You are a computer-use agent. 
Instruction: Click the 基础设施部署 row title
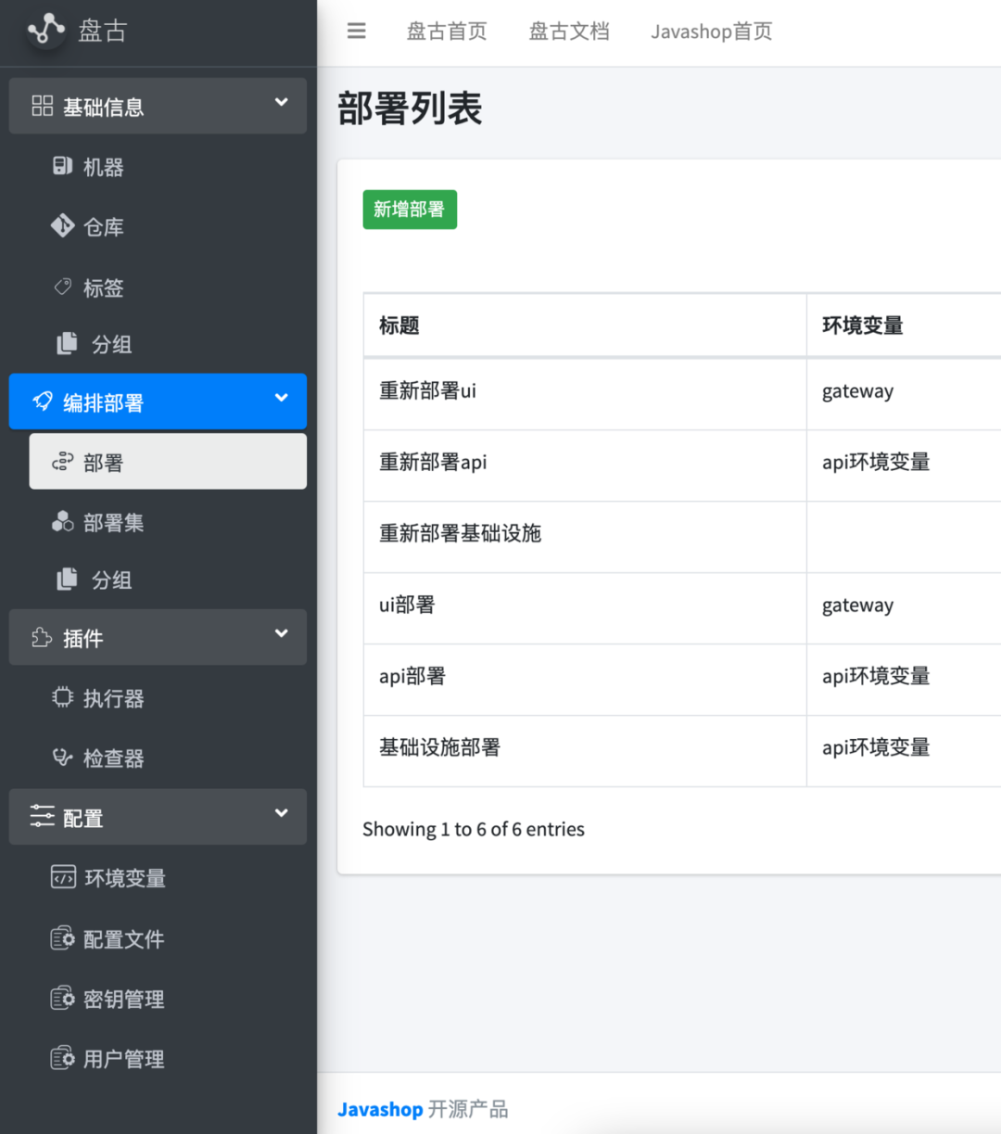[439, 747]
